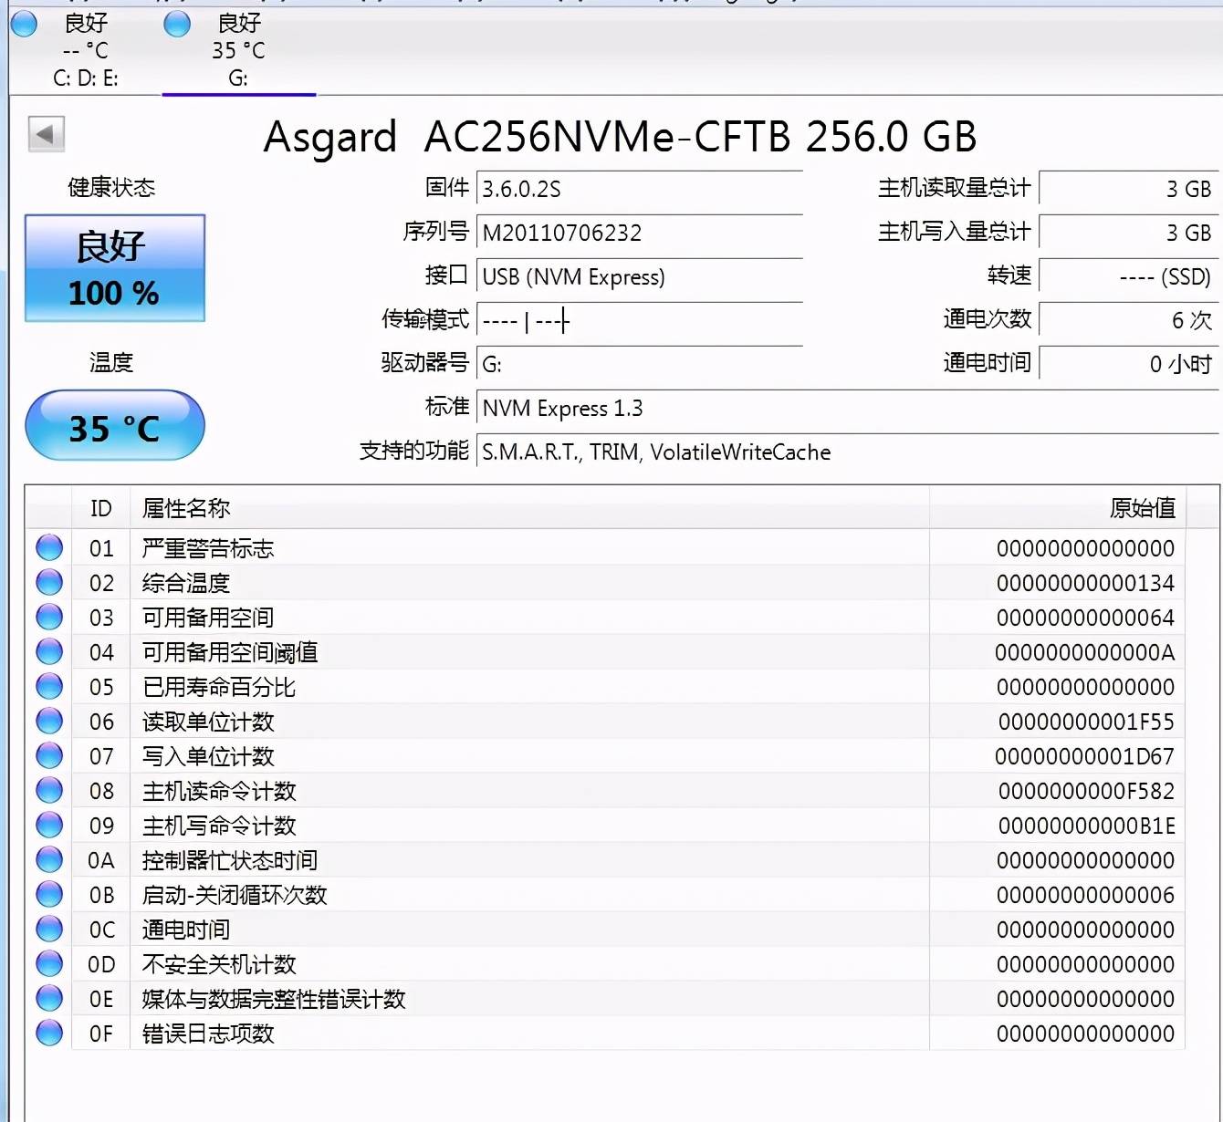This screenshot has height=1122, width=1223.
Task: Click the blue status dot beside 通电时间
Action: point(48,928)
